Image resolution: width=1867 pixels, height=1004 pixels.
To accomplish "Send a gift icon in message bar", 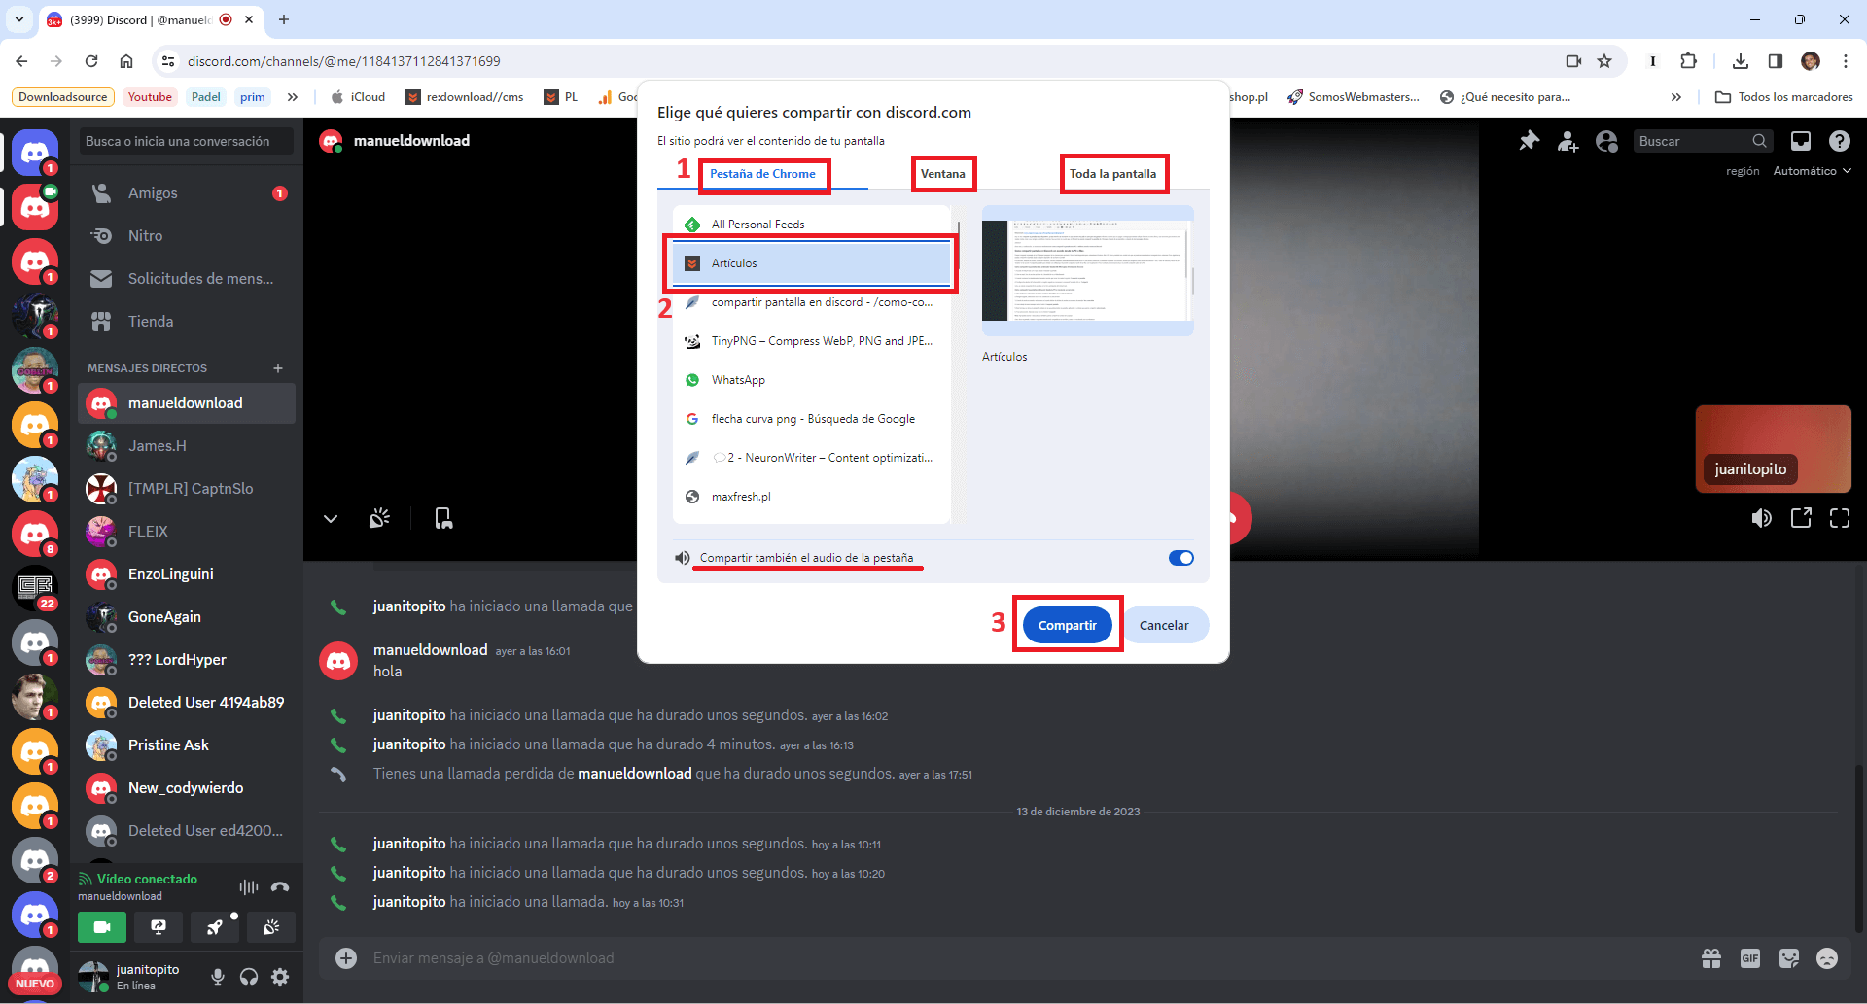I will 1711,958.
